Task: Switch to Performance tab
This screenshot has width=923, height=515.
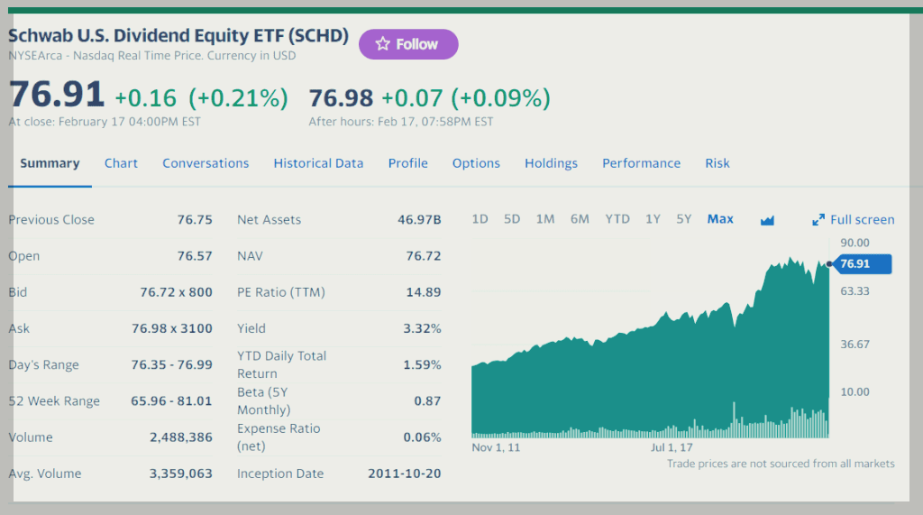Action: [x=641, y=163]
